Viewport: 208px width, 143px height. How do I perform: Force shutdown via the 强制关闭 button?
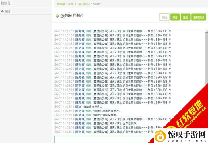coord(199,17)
